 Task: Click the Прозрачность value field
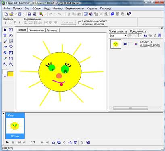[x=132, y=35]
